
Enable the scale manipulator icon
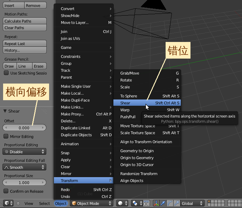(x=177, y=203)
